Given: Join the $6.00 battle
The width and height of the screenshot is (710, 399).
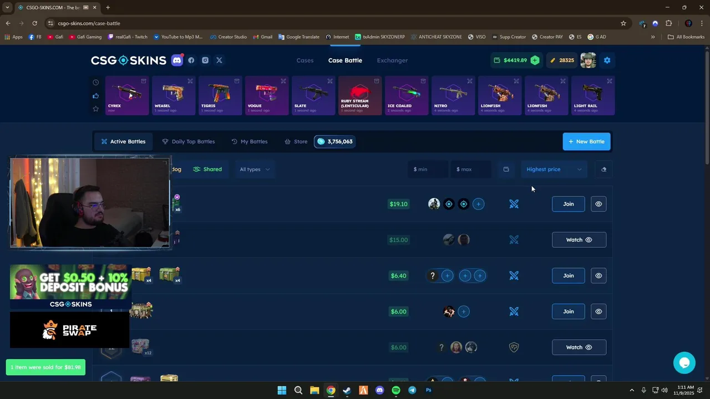Looking at the screenshot, I should (x=568, y=311).
